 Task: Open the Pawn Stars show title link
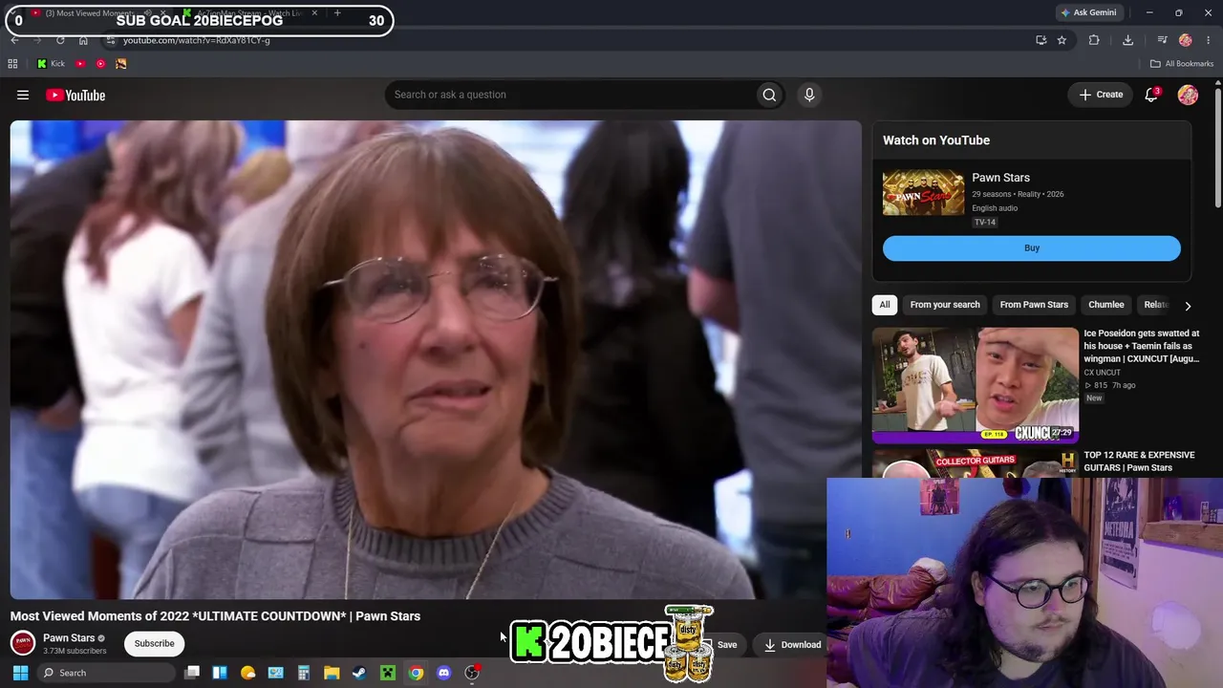[1000, 178]
